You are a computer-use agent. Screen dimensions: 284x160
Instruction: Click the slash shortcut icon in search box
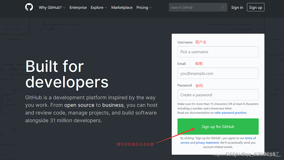click(223, 7)
